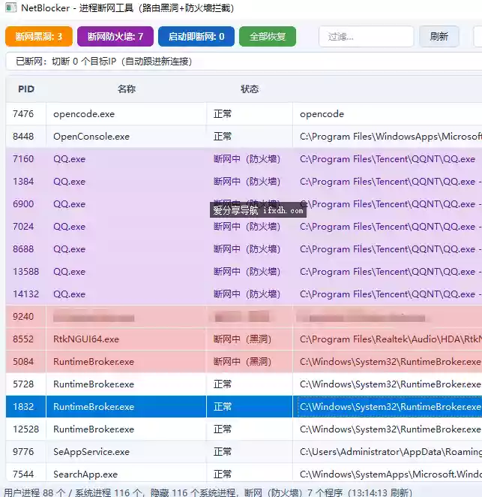This screenshot has height=497, width=482.
Task: Select QQ.exe row with PID 13588
Action: tap(244, 271)
